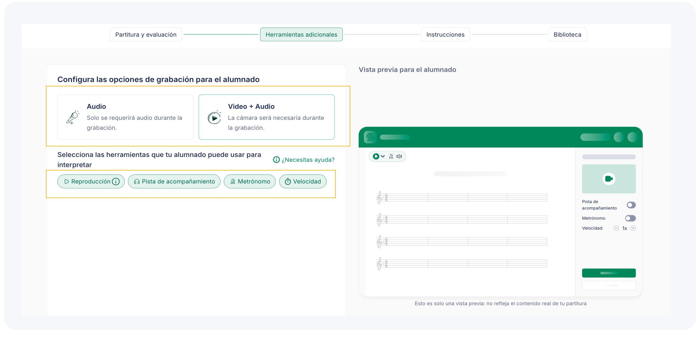
Task: Click the speaker volume icon in preview
Action: coord(399,156)
